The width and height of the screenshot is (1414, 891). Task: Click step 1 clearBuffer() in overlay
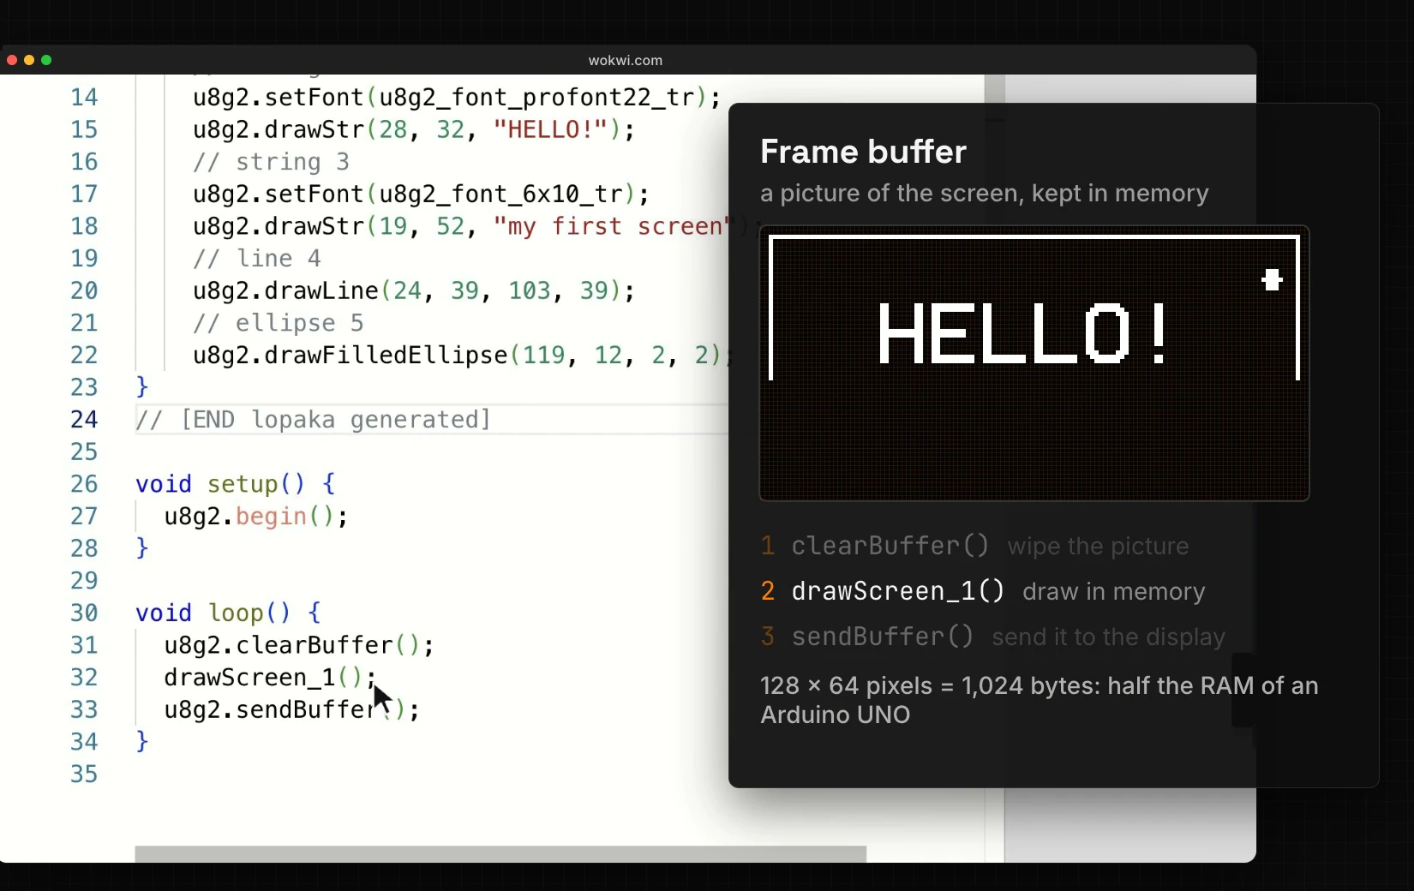[x=890, y=546]
